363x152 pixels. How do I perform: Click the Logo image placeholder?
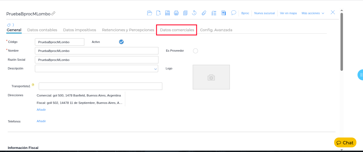211,77
